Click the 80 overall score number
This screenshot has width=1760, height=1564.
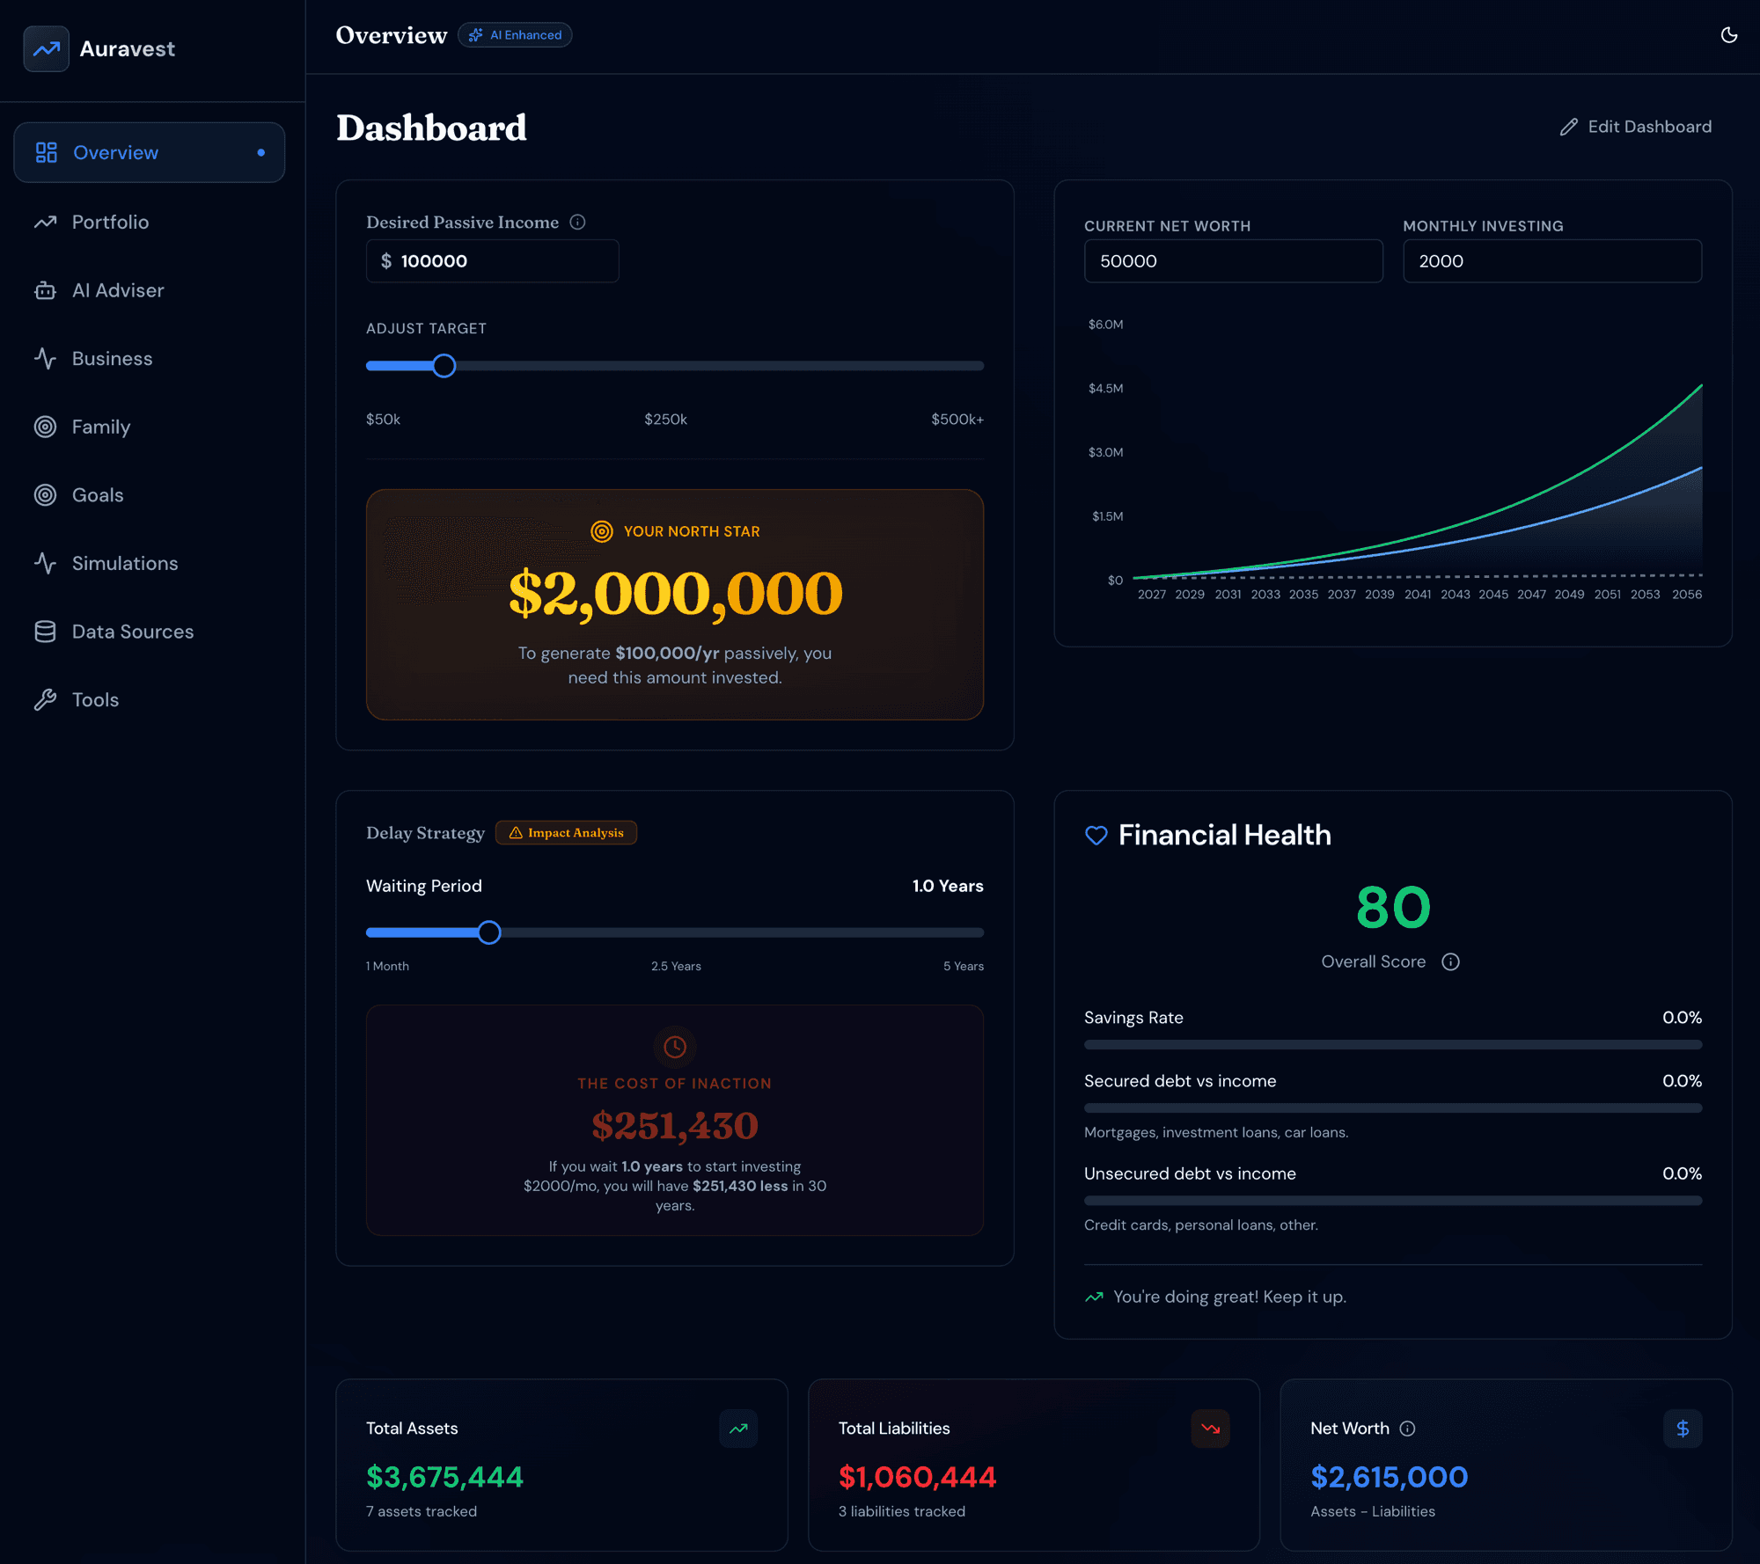(x=1393, y=908)
